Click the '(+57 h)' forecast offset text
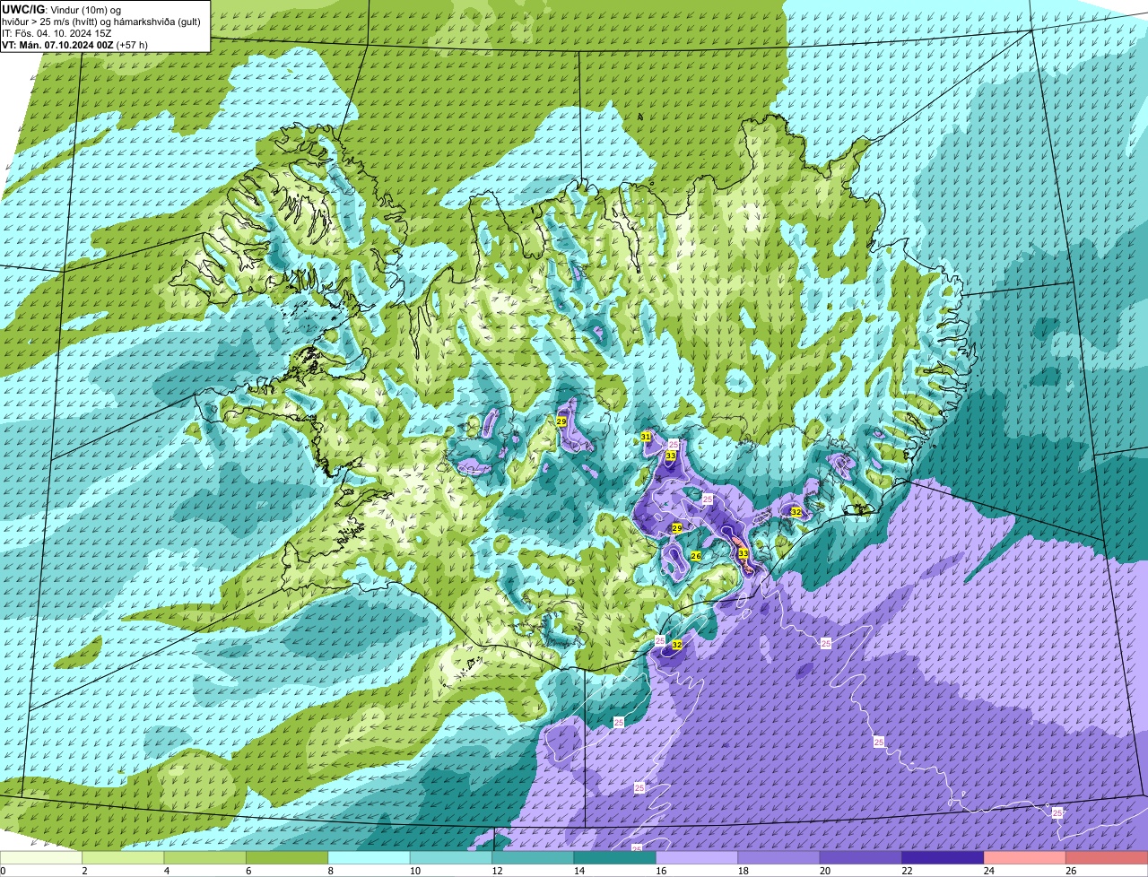Image resolution: width=1148 pixels, height=877 pixels. (x=132, y=45)
